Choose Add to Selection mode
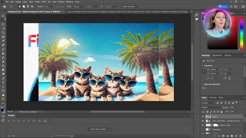Screen dimensions: 246x138 (x=24, y=7)
